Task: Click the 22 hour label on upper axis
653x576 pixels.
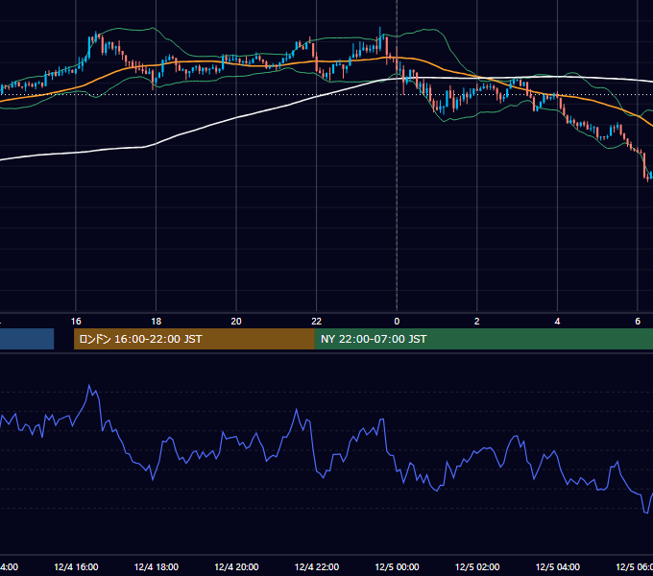Action: coord(317,322)
